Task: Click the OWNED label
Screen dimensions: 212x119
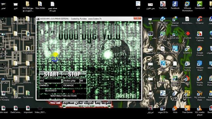Action: point(44,85)
